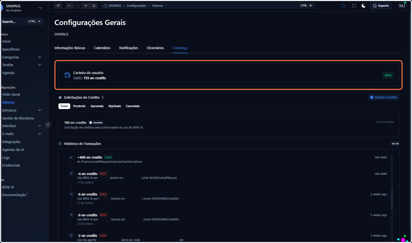Click the Solicitações de Crédito section icon
This screenshot has width=412, height=243.
[60, 97]
